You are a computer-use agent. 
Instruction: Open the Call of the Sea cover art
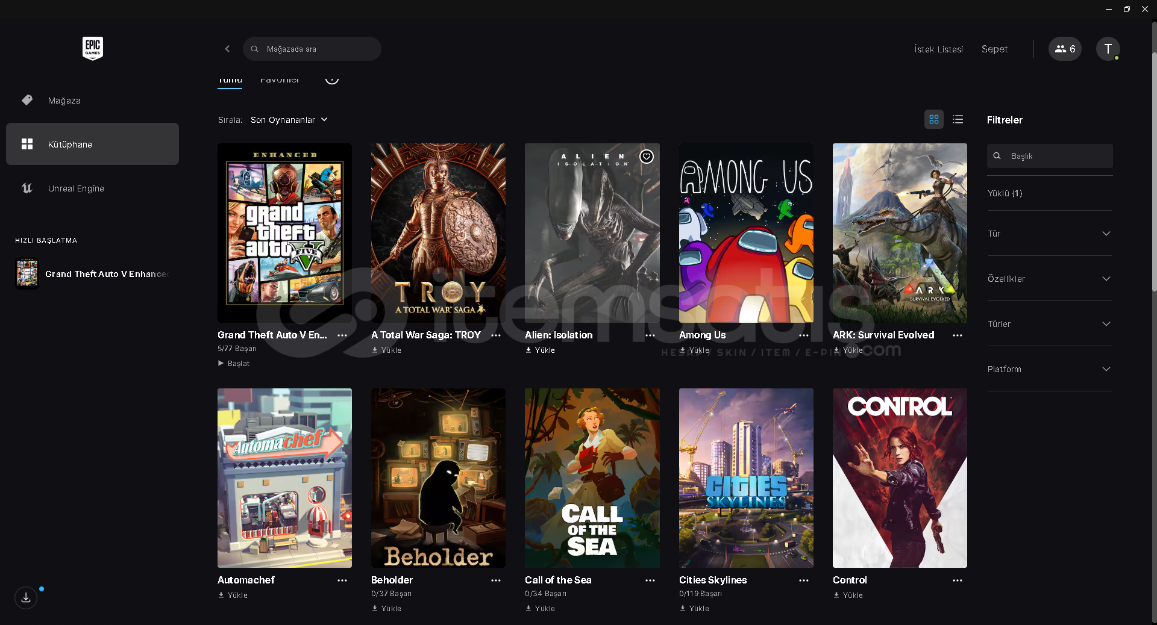(592, 478)
